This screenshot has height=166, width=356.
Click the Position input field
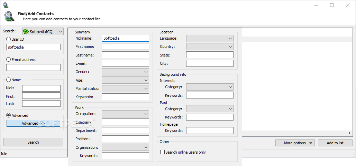coord(125,139)
